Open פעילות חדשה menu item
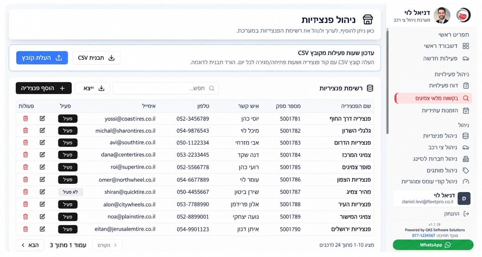Screen dimensions: 482x257 pyautogui.click(x=446, y=58)
